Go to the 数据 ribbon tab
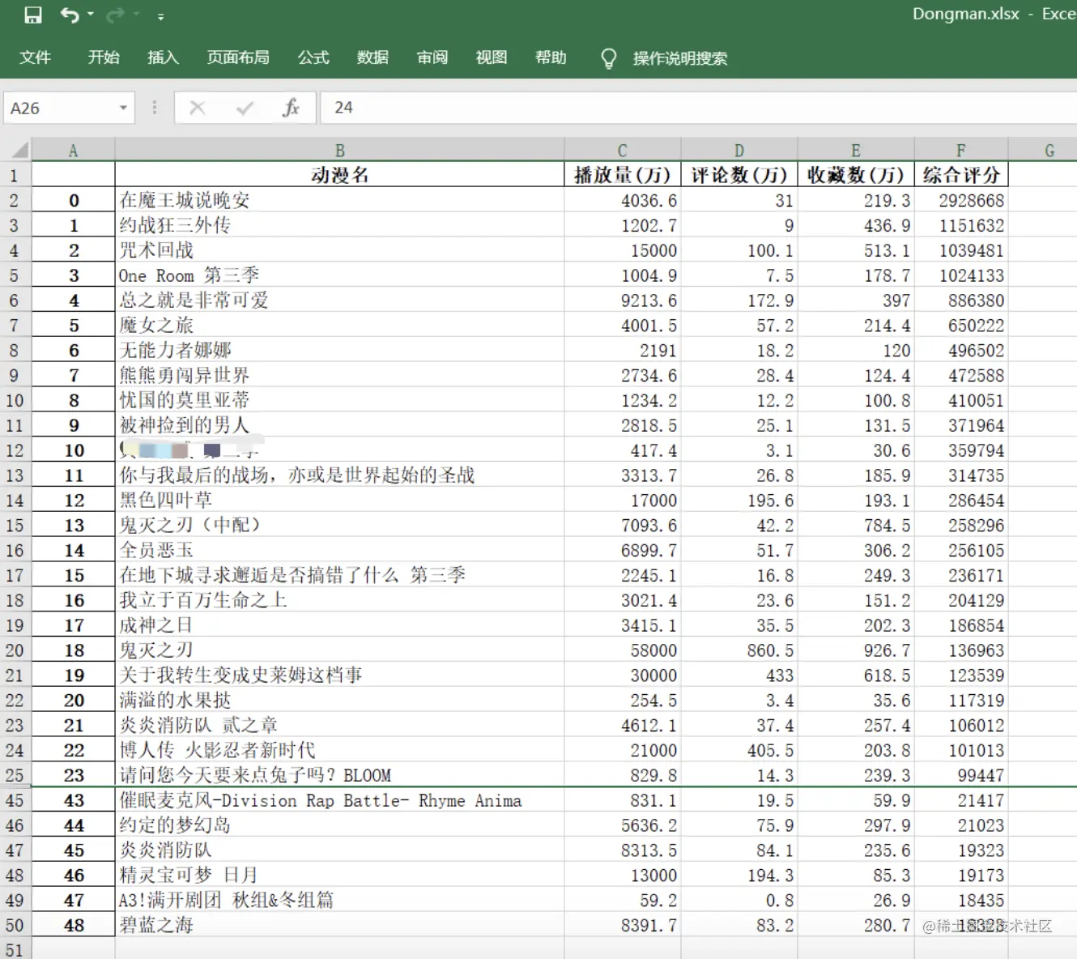This screenshot has height=959, width=1077. click(372, 58)
